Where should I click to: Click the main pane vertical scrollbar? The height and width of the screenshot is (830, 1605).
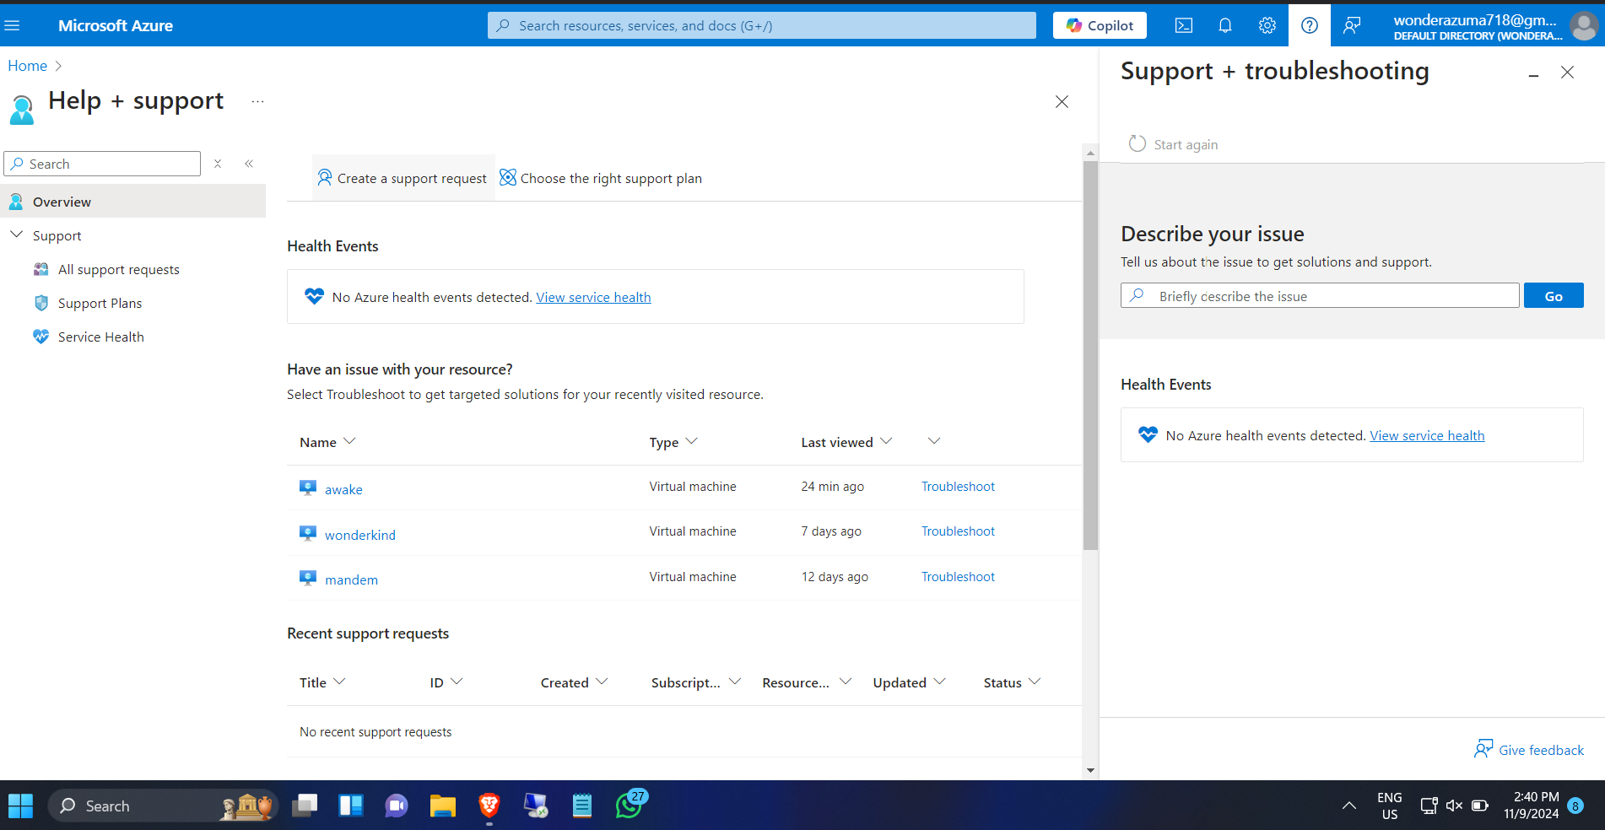click(1090, 354)
